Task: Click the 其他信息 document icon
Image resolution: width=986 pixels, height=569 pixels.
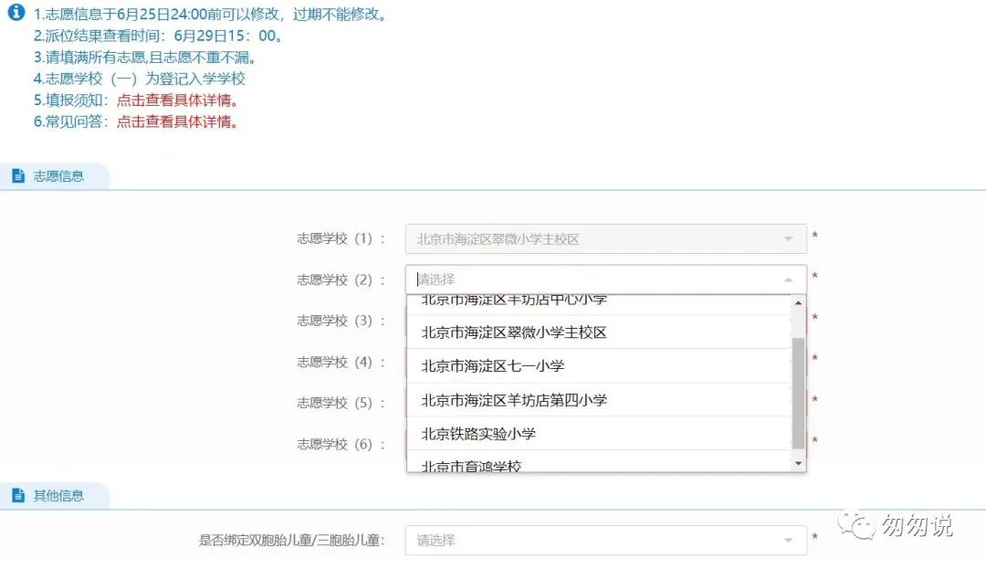Action: tap(18, 495)
